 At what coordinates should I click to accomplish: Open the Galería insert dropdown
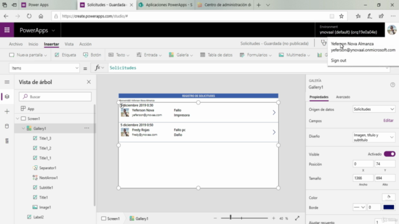(181, 55)
